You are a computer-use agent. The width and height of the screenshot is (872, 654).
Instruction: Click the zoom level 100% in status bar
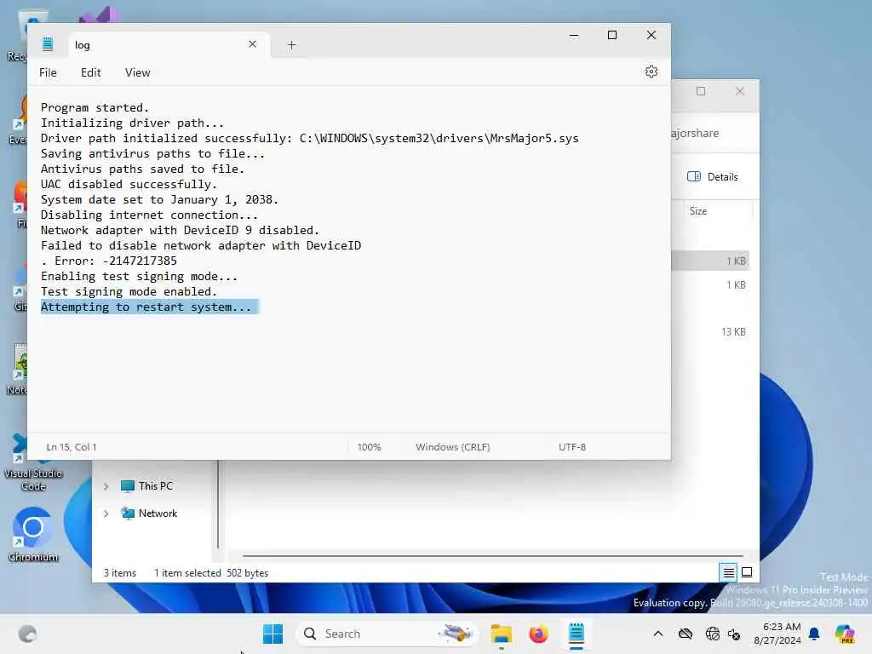(370, 447)
